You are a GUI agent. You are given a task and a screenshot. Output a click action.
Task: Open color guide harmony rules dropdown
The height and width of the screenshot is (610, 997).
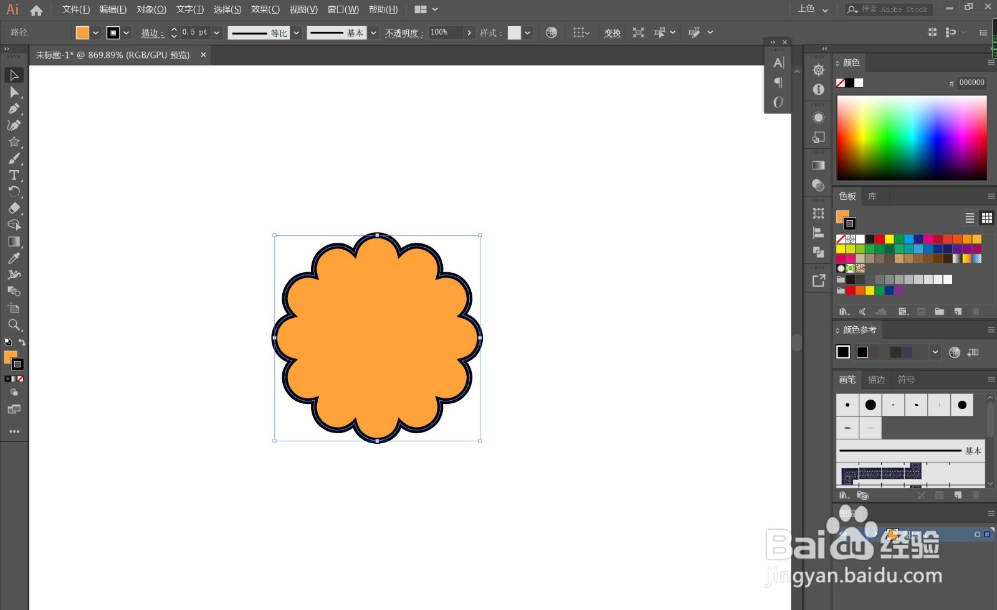(x=935, y=352)
